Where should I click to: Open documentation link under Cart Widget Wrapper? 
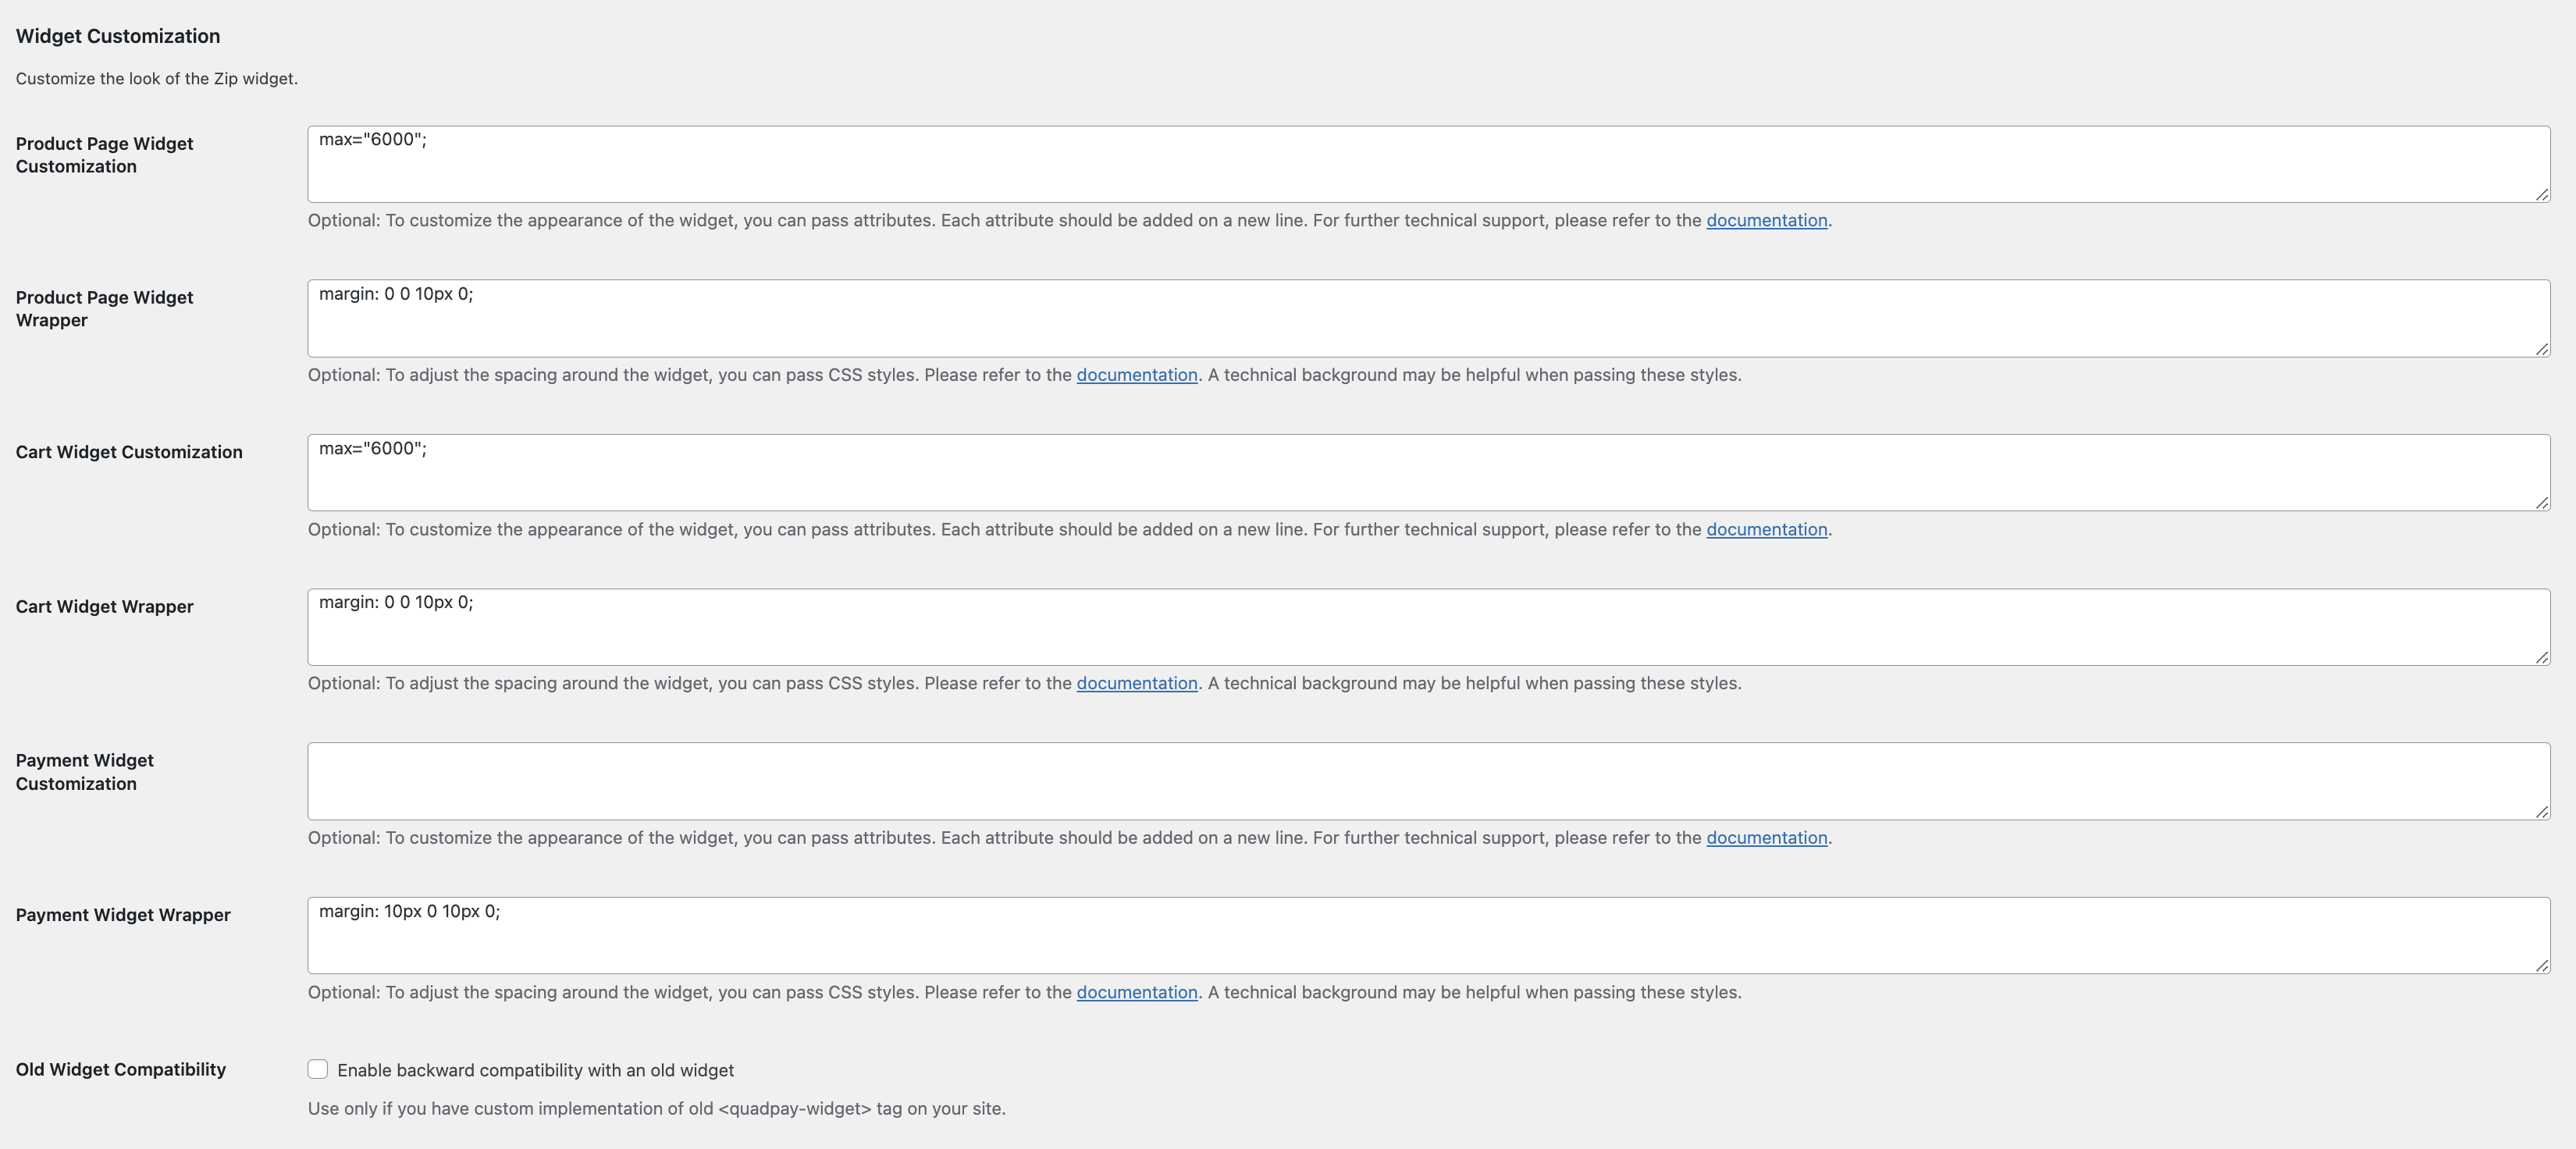[x=1136, y=683]
